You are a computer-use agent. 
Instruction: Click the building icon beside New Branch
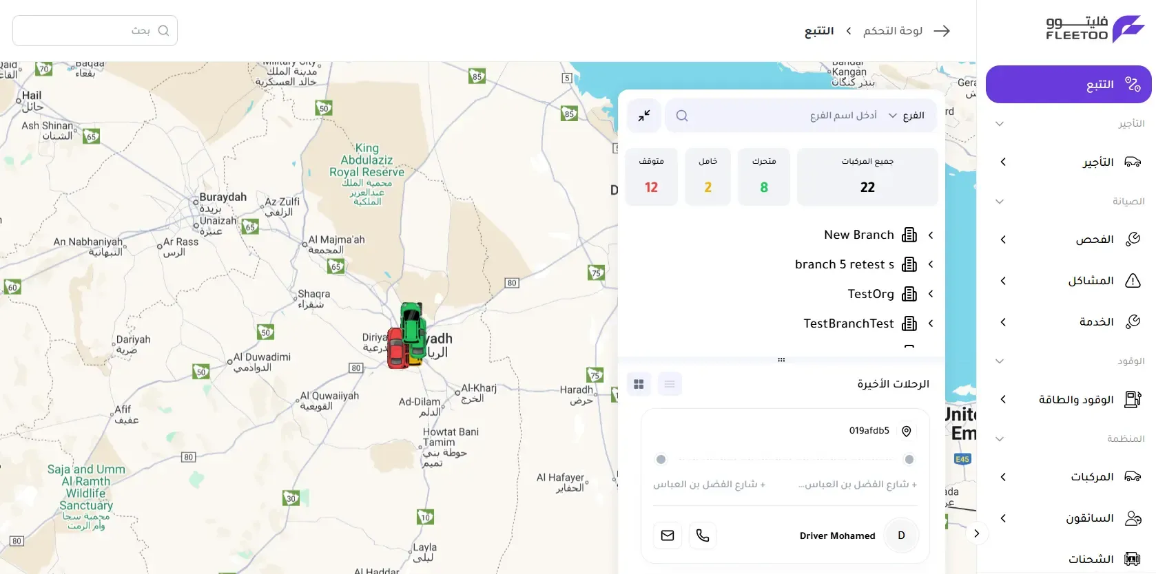[x=909, y=235]
